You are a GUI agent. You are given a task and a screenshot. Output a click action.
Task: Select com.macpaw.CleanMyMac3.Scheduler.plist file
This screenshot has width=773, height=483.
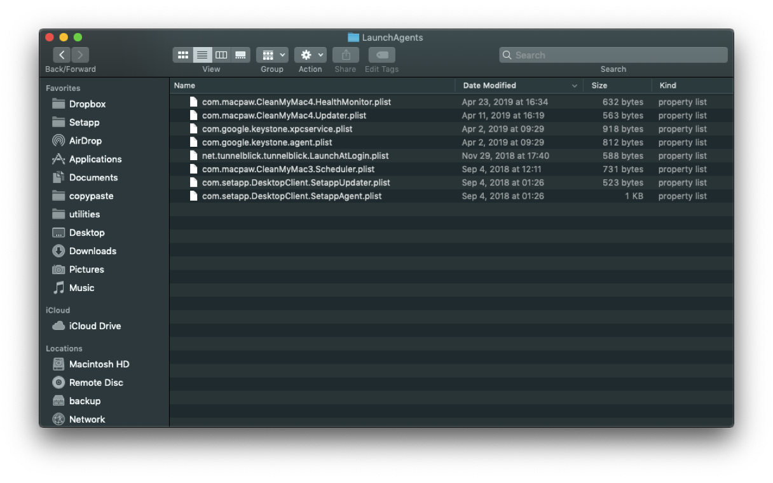(451, 169)
